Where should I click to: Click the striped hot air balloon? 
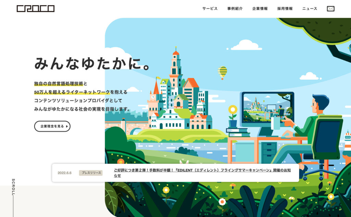click(222, 72)
